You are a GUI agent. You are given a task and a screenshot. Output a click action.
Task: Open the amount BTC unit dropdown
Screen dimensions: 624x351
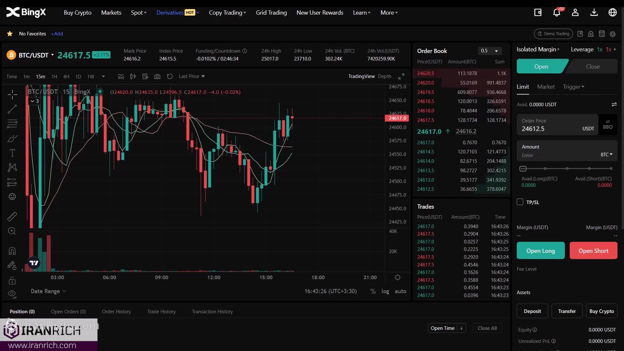point(606,155)
